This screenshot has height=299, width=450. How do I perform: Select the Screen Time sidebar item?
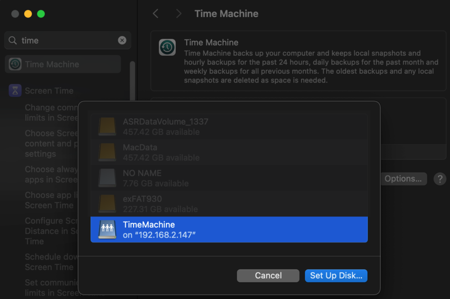point(49,91)
